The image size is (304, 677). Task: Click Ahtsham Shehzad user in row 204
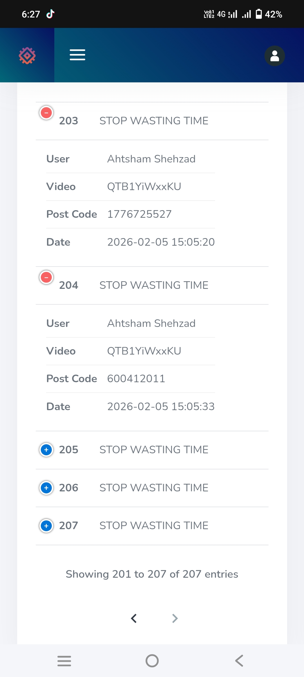[151, 324]
